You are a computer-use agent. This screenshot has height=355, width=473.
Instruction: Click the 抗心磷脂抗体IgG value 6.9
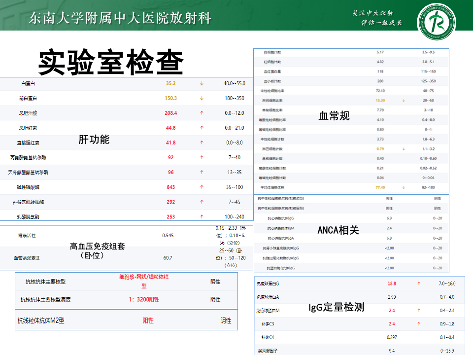pos(389,218)
